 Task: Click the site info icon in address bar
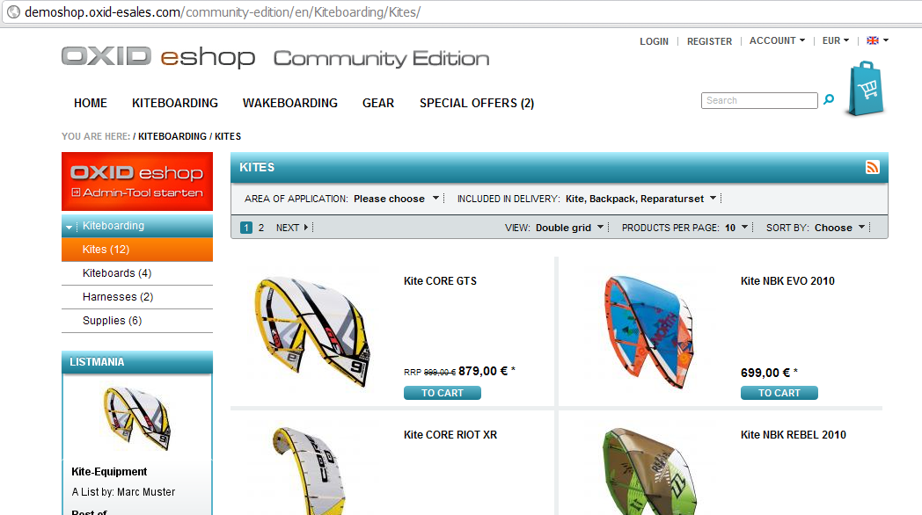click(x=13, y=11)
